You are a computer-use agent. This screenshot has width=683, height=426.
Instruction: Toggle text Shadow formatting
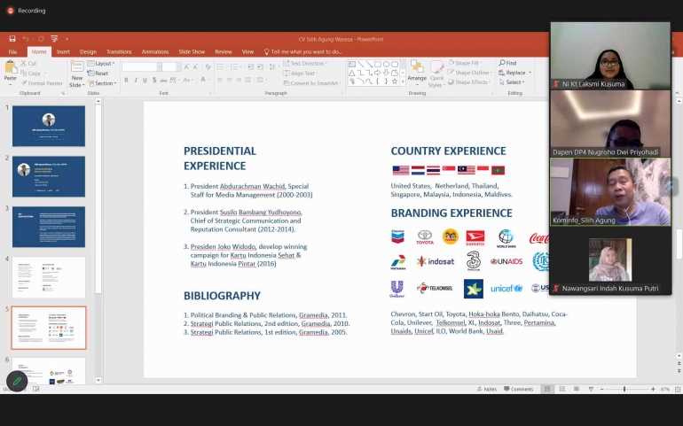(x=154, y=80)
